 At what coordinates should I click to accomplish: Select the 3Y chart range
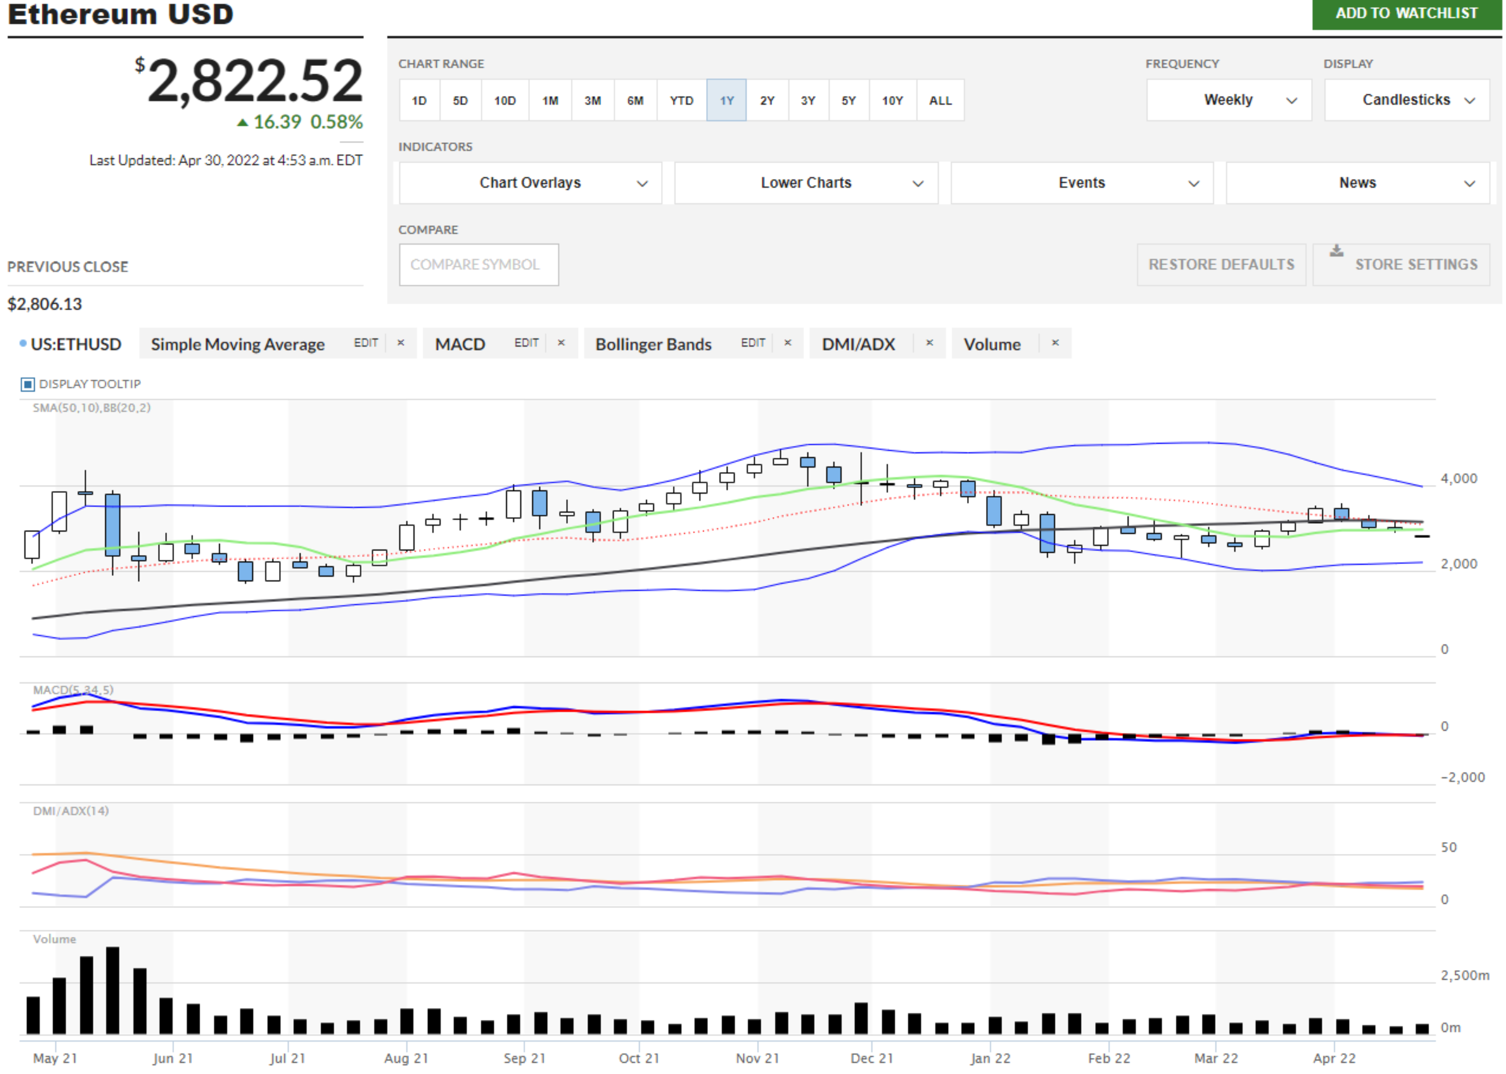[809, 101]
